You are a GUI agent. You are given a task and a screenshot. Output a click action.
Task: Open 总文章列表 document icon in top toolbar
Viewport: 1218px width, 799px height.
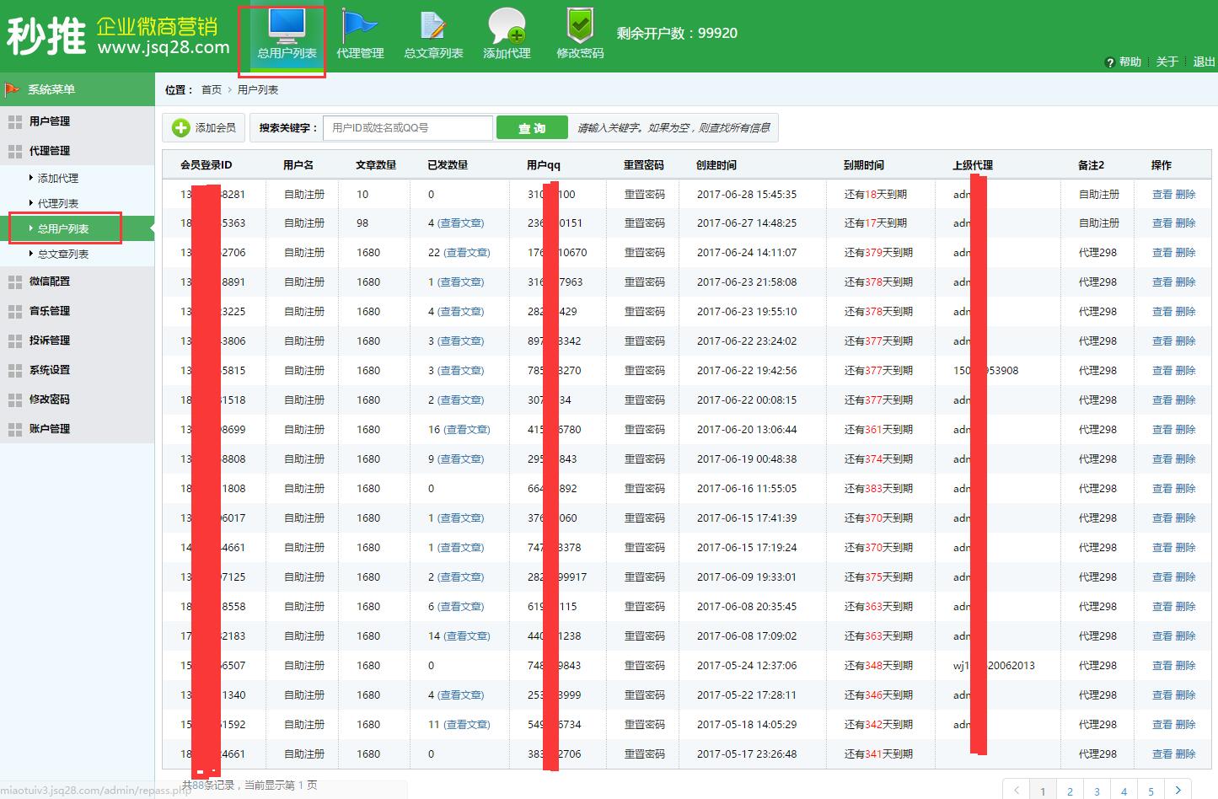coord(433,26)
